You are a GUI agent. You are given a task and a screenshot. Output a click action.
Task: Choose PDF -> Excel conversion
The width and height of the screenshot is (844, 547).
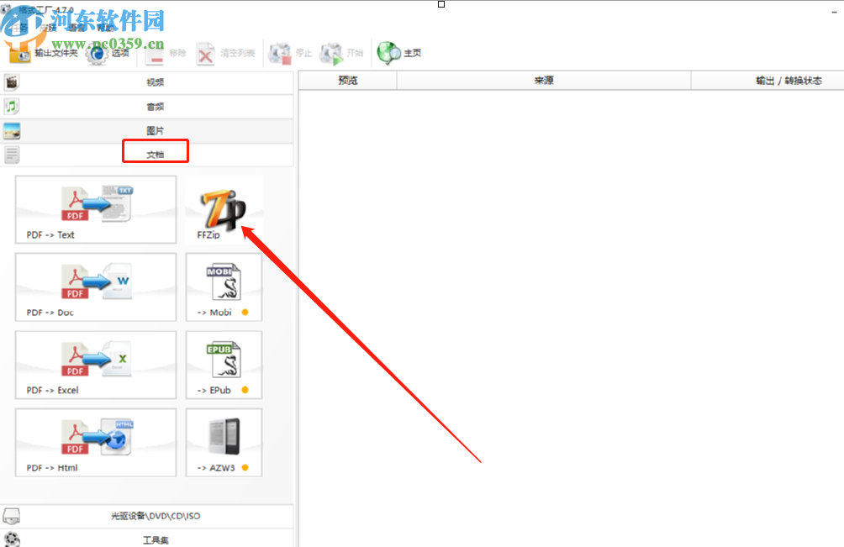pyautogui.click(x=96, y=365)
